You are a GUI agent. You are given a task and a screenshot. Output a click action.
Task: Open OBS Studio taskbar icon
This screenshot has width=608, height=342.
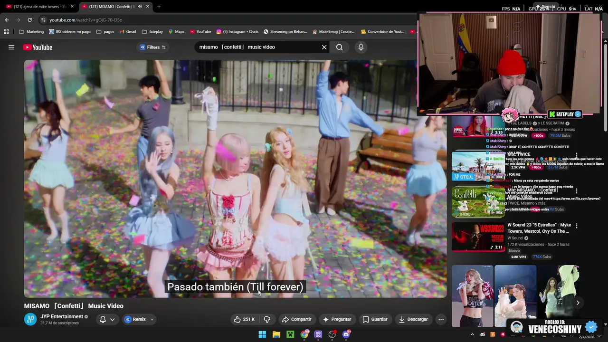332,334
